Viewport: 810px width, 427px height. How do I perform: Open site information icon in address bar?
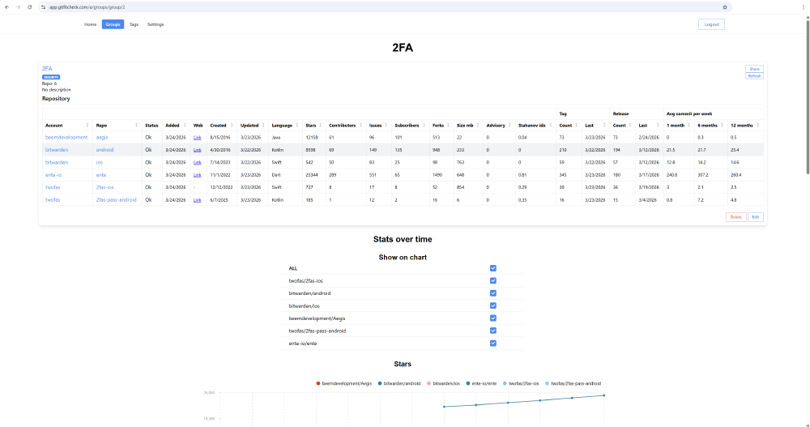44,7
